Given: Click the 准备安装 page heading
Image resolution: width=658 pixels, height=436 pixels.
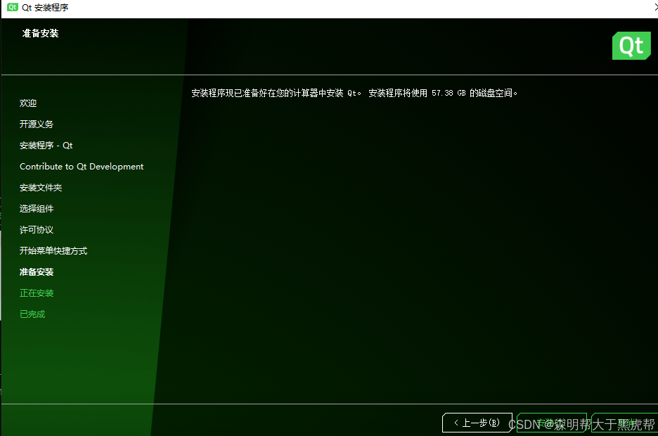Looking at the screenshot, I should 40,33.
